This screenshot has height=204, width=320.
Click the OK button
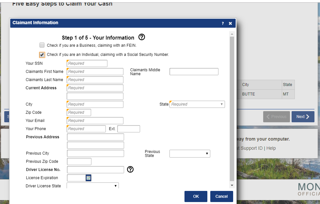(196, 196)
